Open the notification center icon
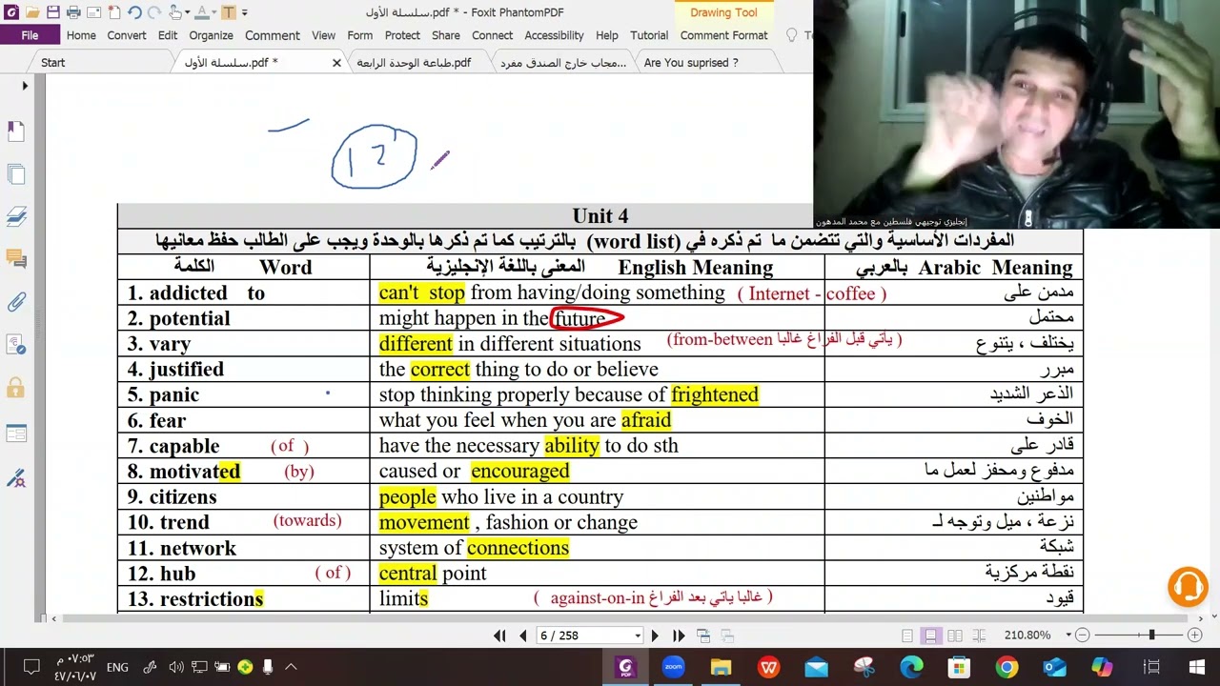The image size is (1220, 686). pos(31,667)
